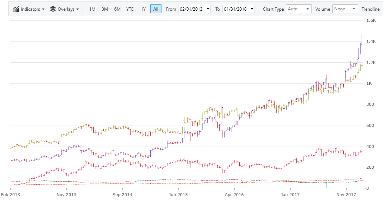The width and height of the screenshot is (390, 202).
Task: Open the Indicators menu
Action: 29,9
